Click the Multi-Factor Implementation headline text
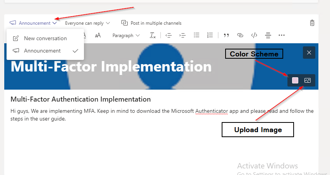Screen dimensions: 330x175 pyautogui.click(x=111, y=66)
